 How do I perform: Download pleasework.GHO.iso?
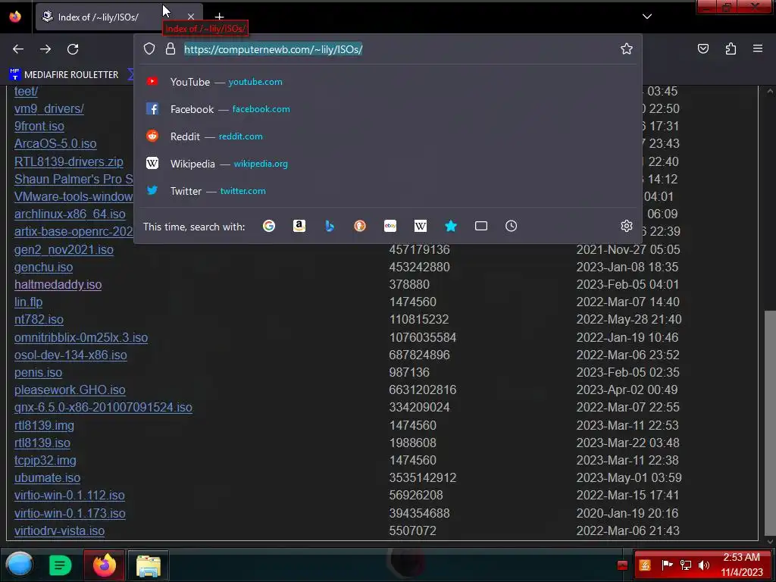pos(70,390)
